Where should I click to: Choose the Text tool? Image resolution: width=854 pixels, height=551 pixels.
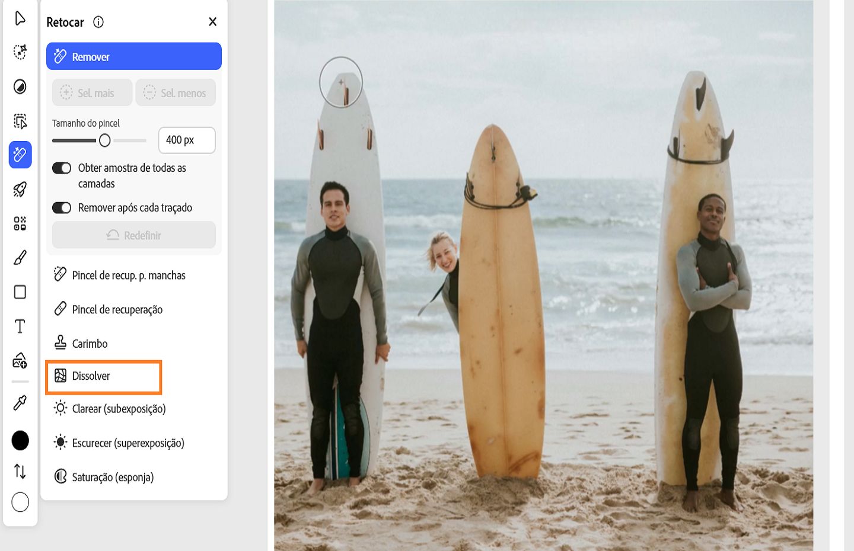(x=20, y=325)
